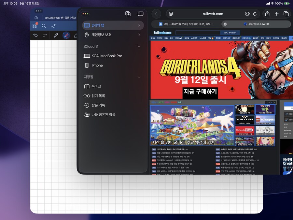Check the battery indicator in the status bar
This screenshot has width=293, height=220.
pos(286,3)
